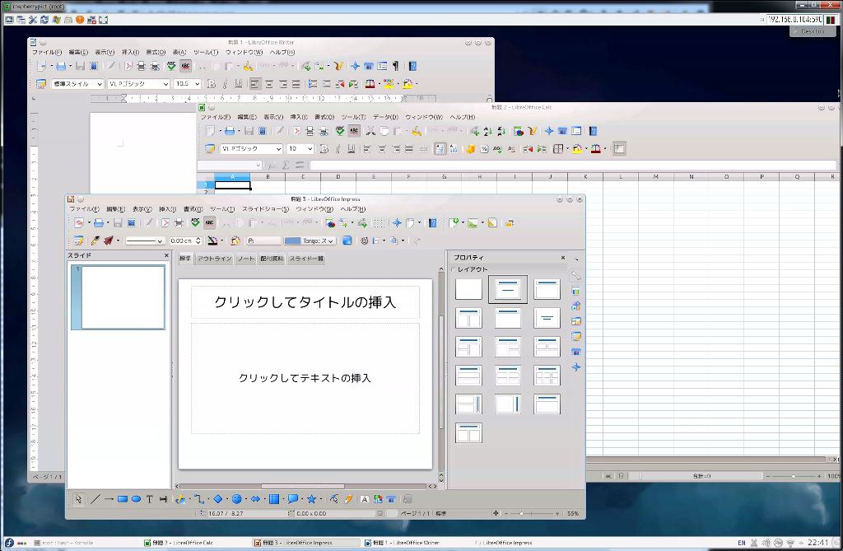Open the Calc Name Box dropdown
The width and height of the screenshot is (843, 551).
click(x=258, y=166)
